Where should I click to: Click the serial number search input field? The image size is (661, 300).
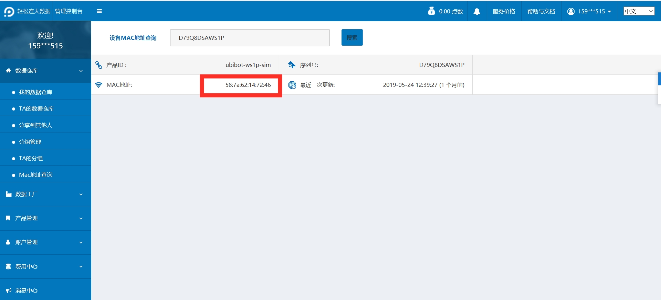pyautogui.click(x=250, y=38)
